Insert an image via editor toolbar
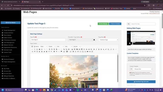The height and width of the screenshot is (92, 163). tap(72, 49)
